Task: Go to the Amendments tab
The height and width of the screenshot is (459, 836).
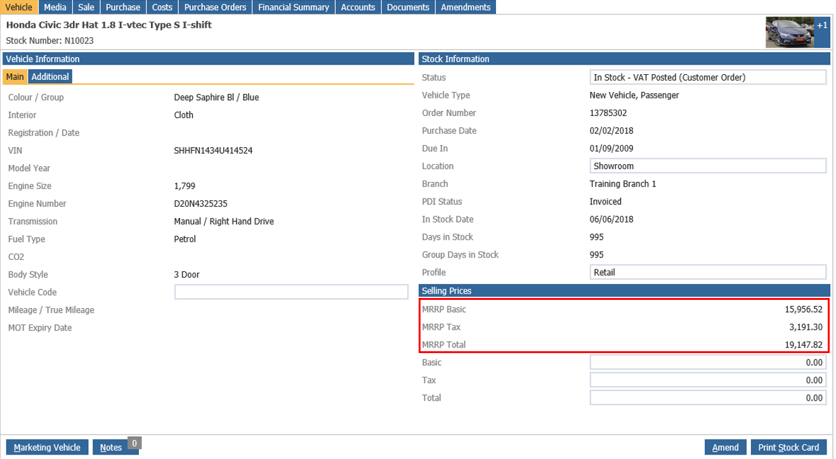Action: pyautogui.click(x=466, y=7)
